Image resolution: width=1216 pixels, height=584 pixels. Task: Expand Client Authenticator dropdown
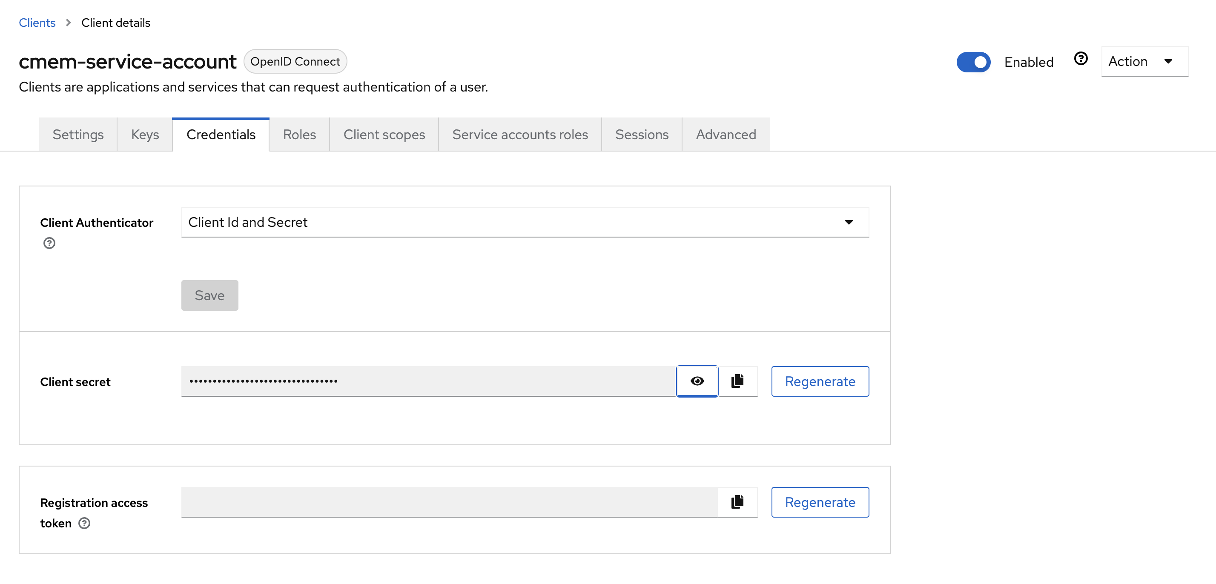pos(525,222)
